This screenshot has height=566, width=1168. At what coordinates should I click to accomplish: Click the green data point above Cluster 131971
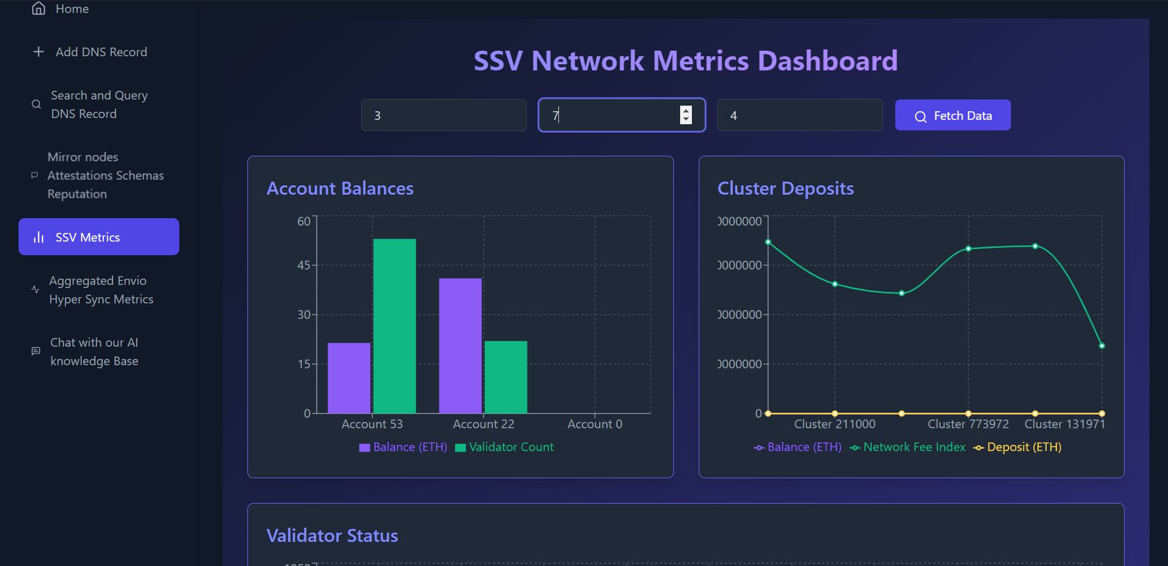[1102, 346]
